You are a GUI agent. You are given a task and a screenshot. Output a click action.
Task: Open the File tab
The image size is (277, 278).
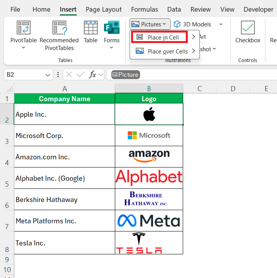(15, 9)
